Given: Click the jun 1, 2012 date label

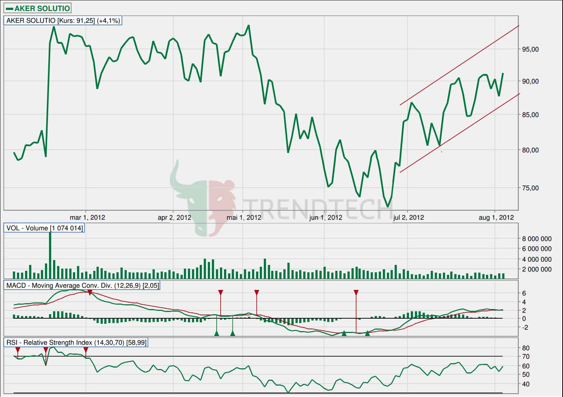Looking at the screenshot, I should tap(326, 217).
